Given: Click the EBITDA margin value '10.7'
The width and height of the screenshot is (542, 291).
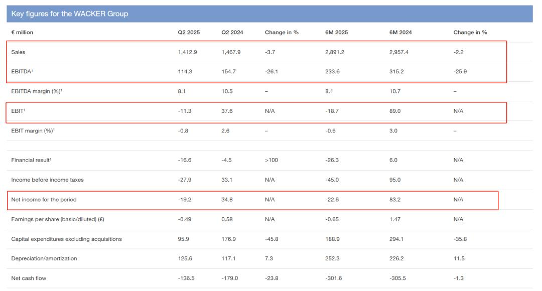Looking at the screenshot, I should tap(395, 91).
